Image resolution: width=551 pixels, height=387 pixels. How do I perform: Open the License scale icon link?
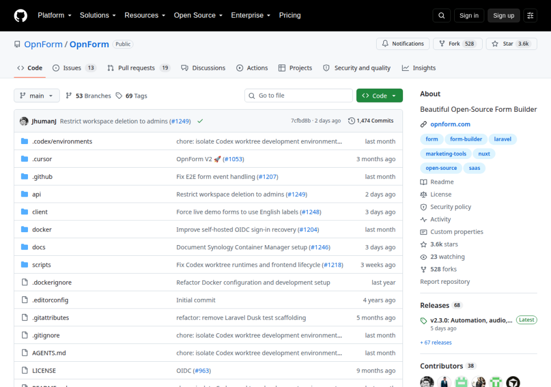coord(436,194)
